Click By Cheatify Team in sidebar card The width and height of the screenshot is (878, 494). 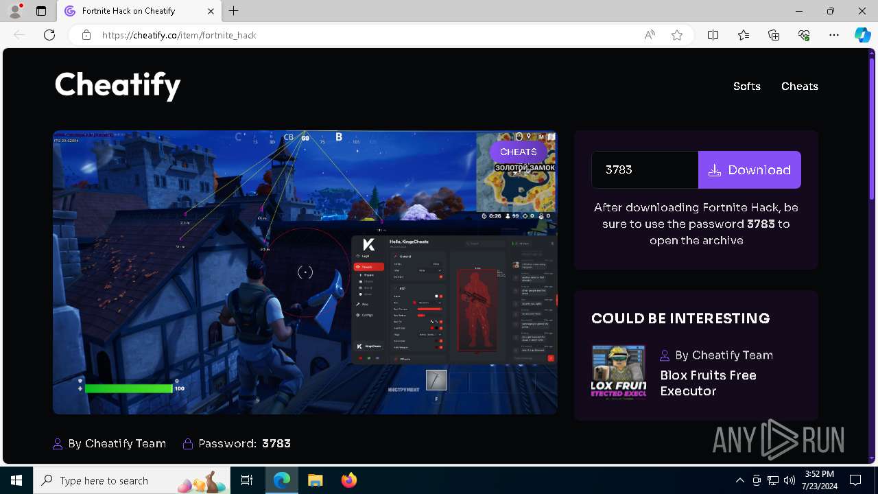[x=716, y=355]
